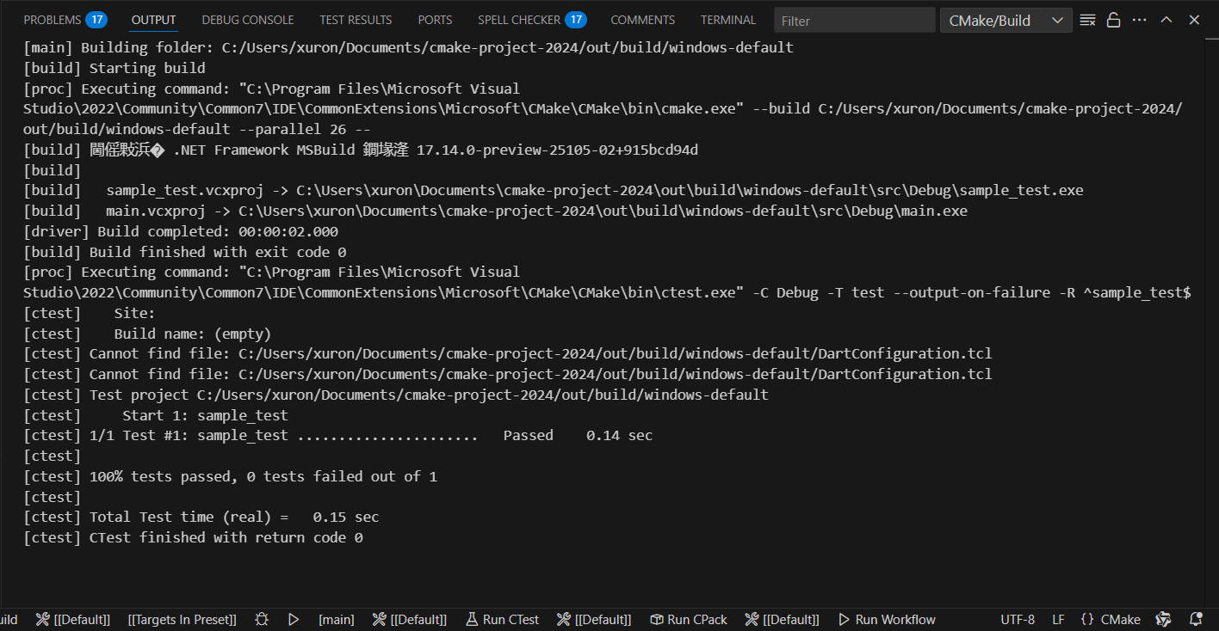
Task: Click the '[main] Building folder' output line
Action: pyautogui.click(x=408, y=47)
